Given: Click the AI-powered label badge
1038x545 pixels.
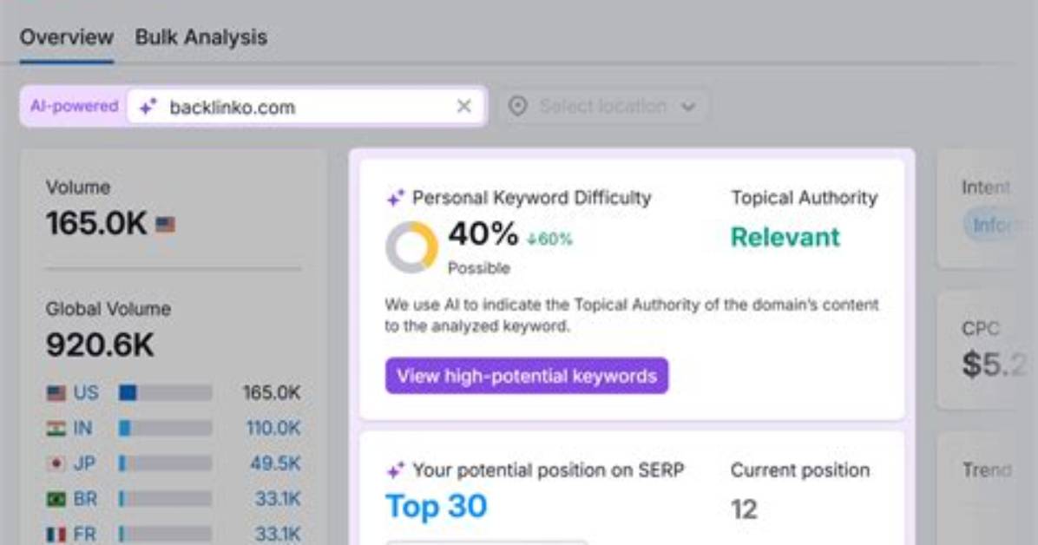Looking at the screenshot, I should 74,106.
